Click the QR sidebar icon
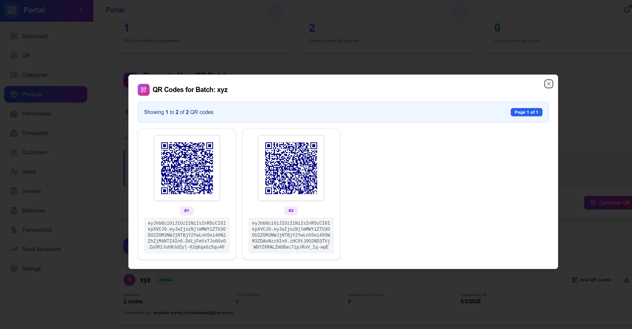Screen dimensions: 632x329 tap(14, 56)
